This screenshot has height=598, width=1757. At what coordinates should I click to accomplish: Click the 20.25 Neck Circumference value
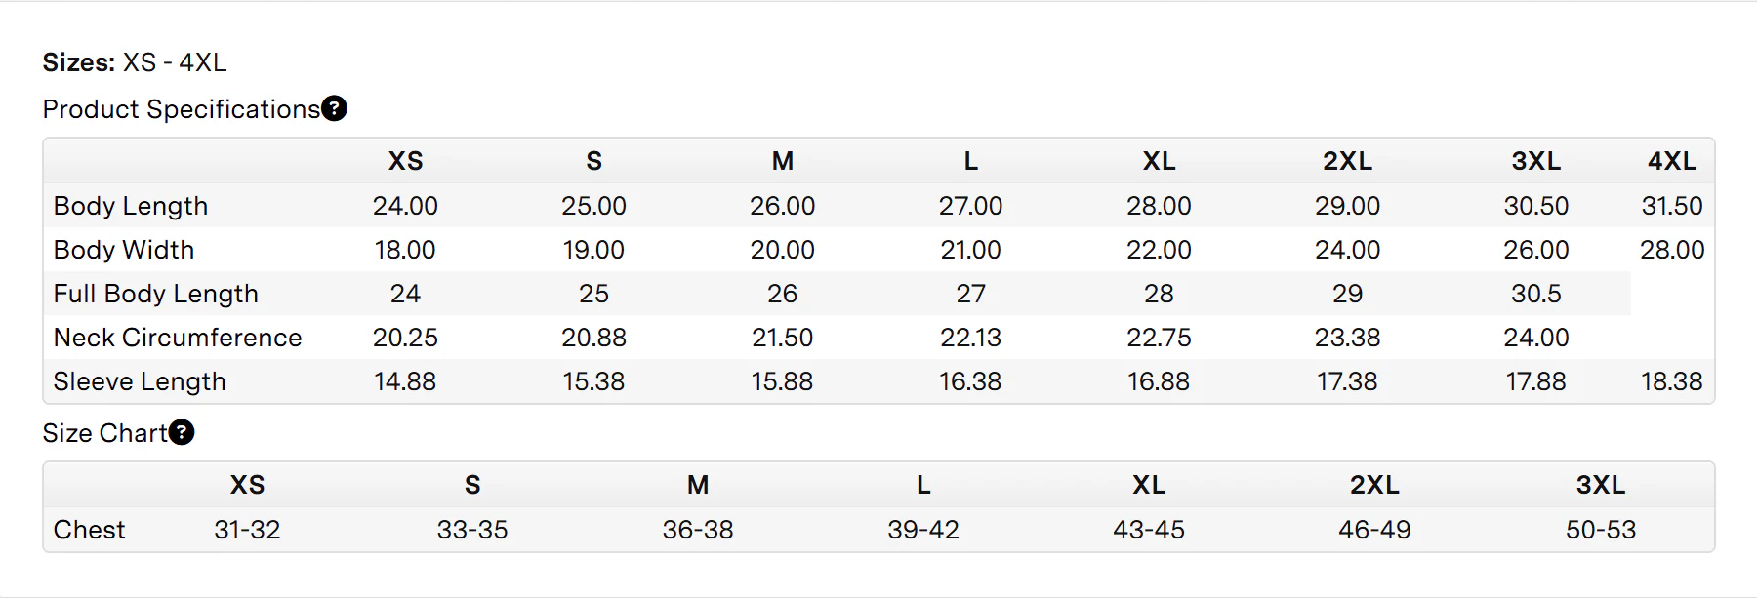pyautogui.click(x=405, y=338)
